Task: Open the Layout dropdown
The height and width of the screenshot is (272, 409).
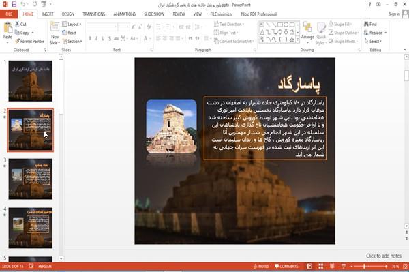Action: tap(72, 24)
